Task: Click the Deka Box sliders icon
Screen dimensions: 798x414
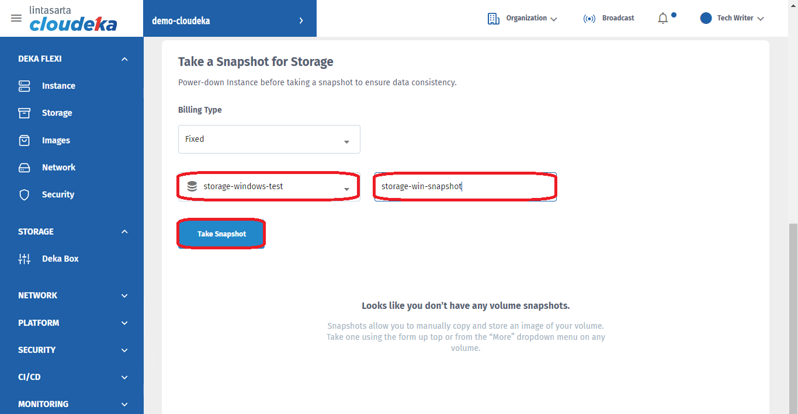Action: pos(24,259)
